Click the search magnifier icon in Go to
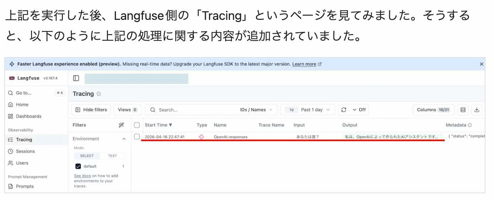 pyautogui.click(x=11, y=93)
